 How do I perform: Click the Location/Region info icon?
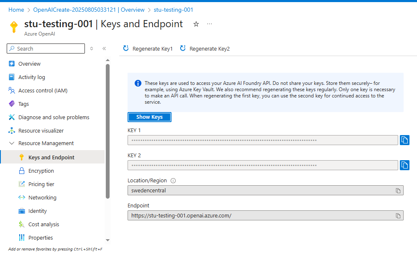point(173,181)
